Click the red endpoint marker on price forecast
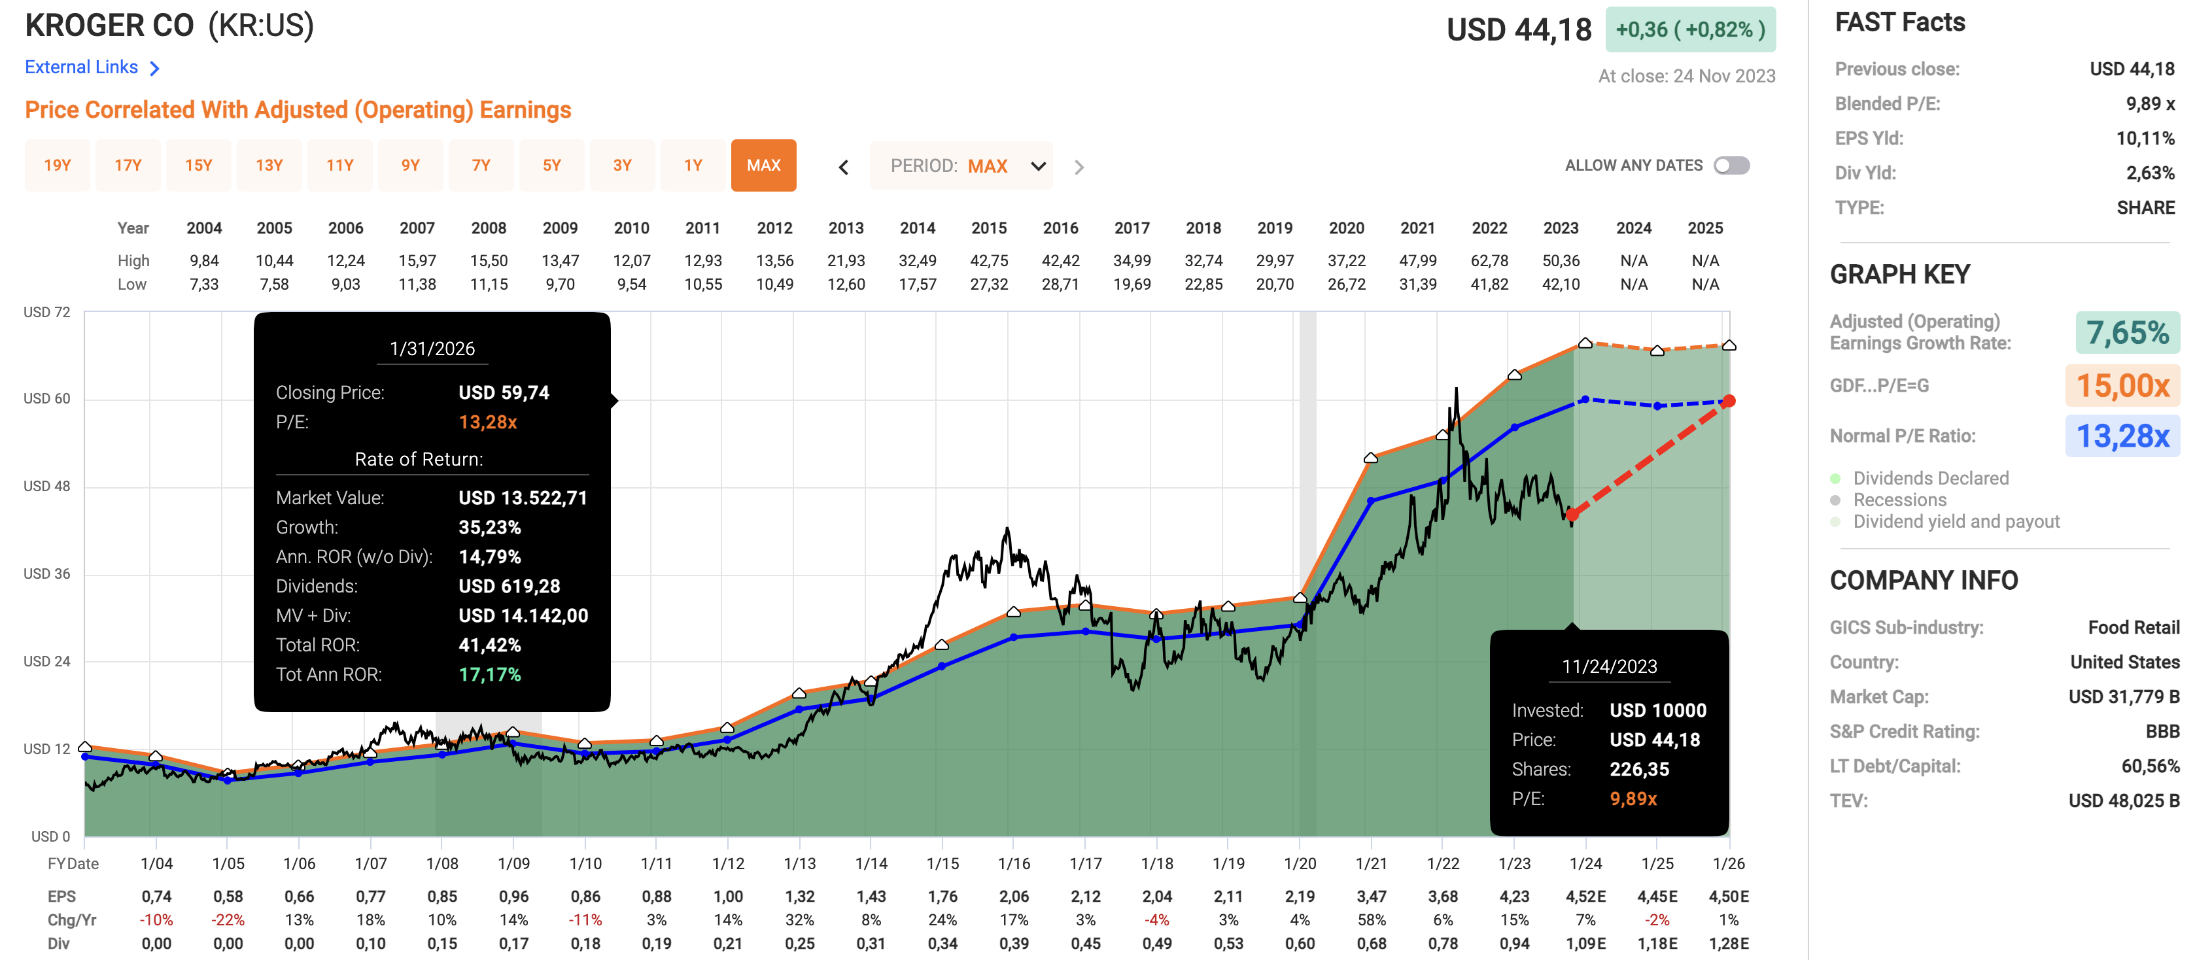Image resolution: width=2195 pixels, height=960 pixels. point(1729,402)
